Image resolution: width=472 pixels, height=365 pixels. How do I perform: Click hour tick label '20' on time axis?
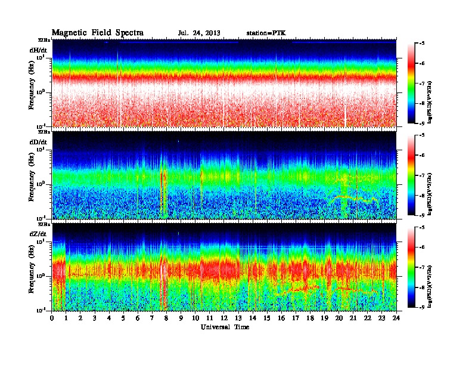tap(339, 318)
